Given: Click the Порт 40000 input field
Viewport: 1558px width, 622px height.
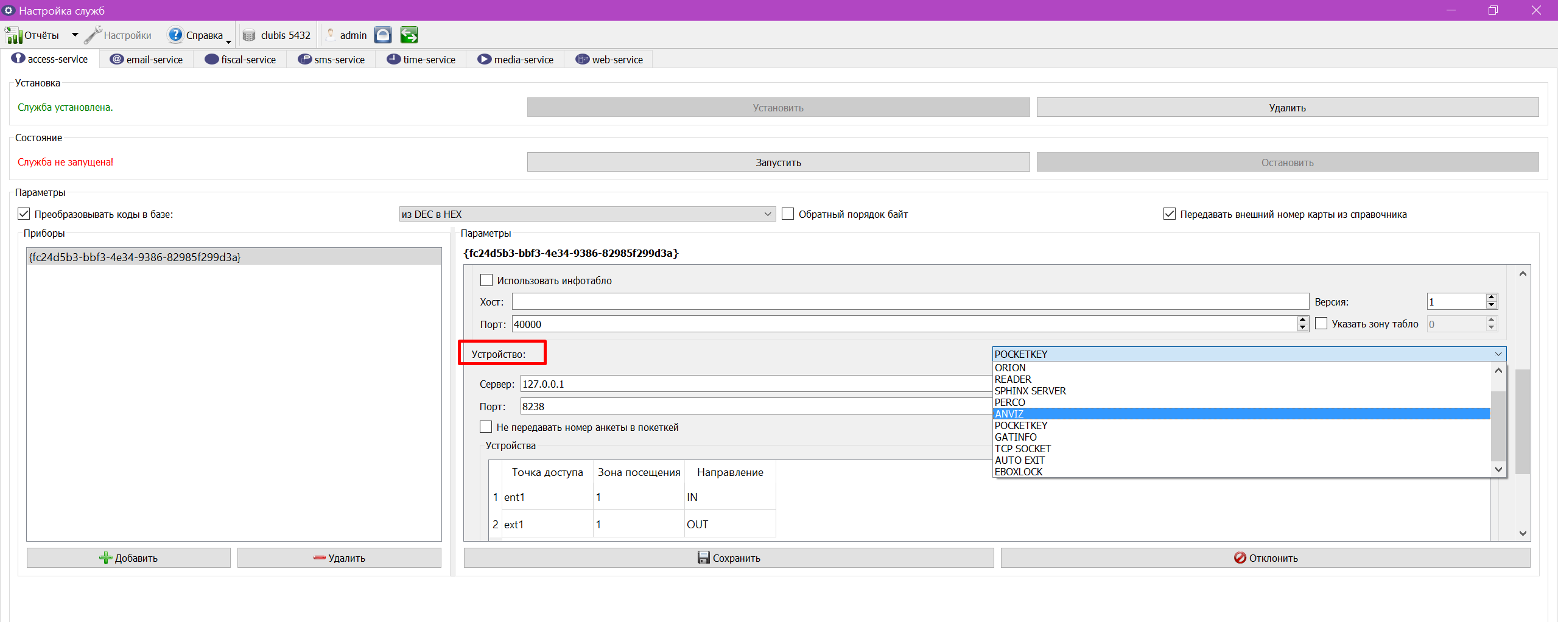Looking at the screenshot, I should pos(904,324).
